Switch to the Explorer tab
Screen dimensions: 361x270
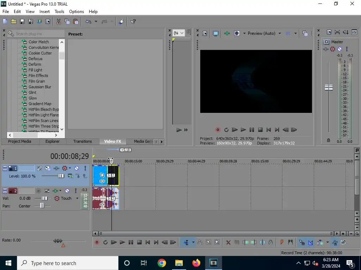click(x=52, y=141)
